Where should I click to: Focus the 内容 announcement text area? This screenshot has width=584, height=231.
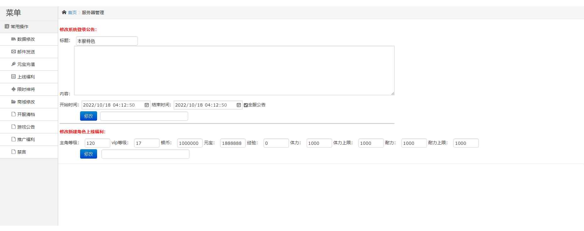(x=234, y=71)
